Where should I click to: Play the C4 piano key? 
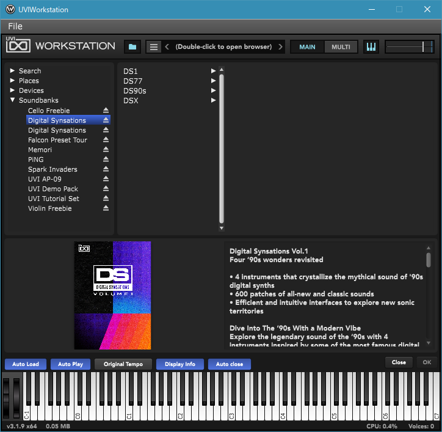pos(283,414)
